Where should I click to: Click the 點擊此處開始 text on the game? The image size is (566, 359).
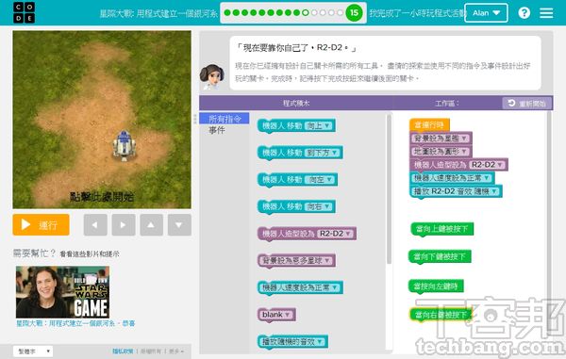pyautogui.click(x=102, y=197)
